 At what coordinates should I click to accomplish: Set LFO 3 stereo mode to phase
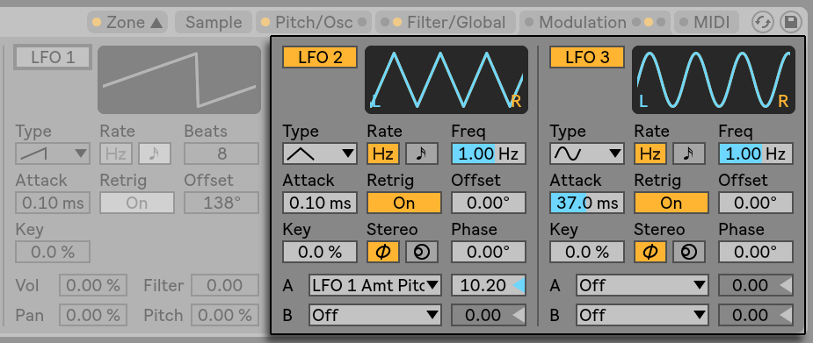(650, 252)
